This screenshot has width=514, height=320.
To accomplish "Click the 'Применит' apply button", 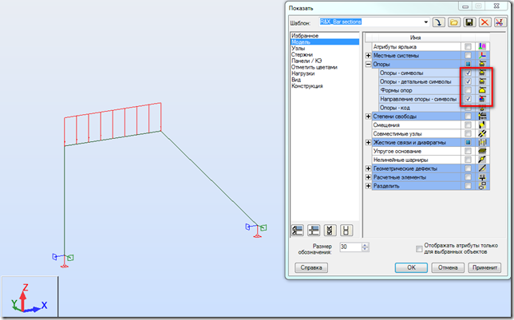I will (x=485, y=267).
